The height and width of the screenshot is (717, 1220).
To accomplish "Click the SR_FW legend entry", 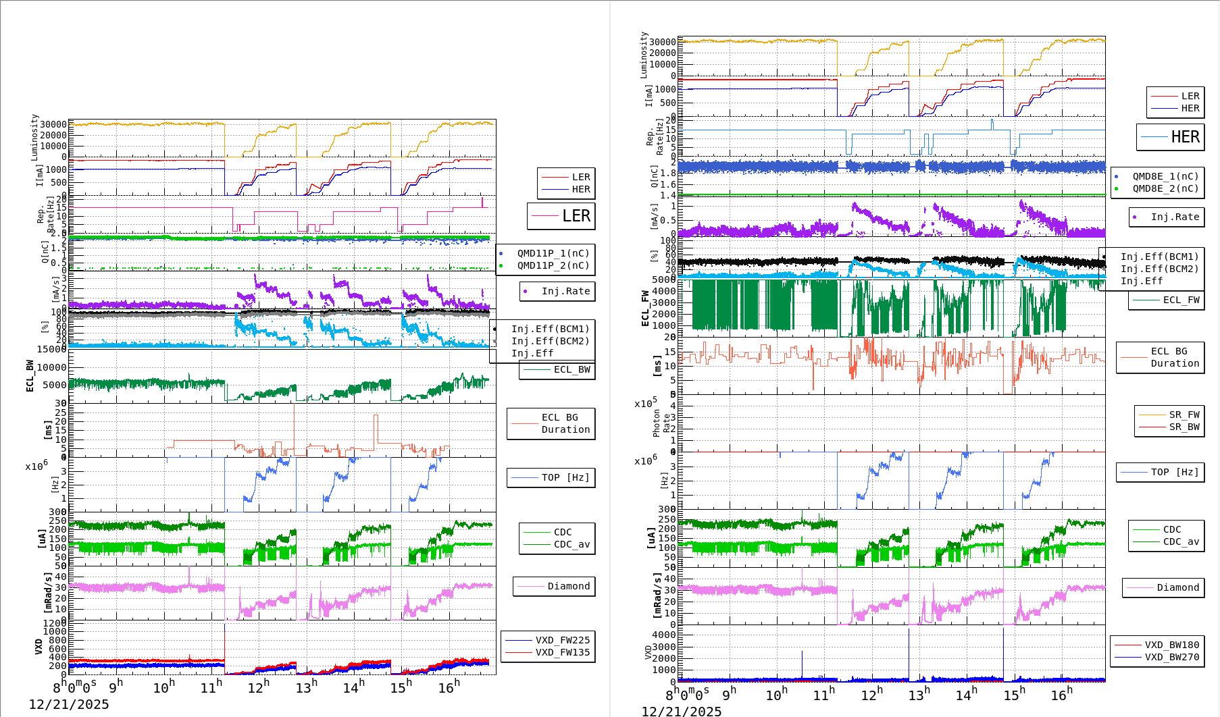I will coord(1184,415).
